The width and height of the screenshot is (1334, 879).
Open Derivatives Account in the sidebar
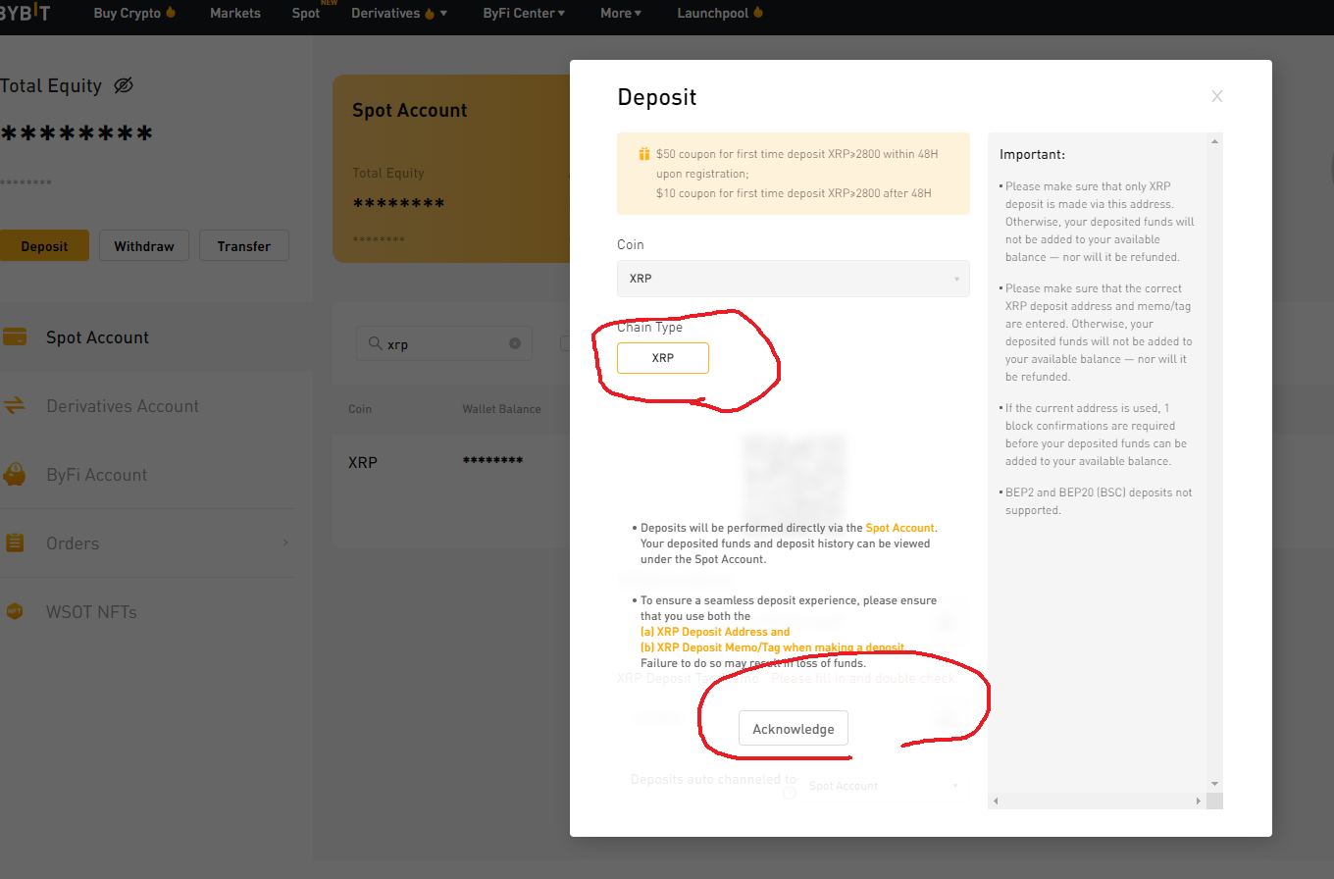[123, 406]
